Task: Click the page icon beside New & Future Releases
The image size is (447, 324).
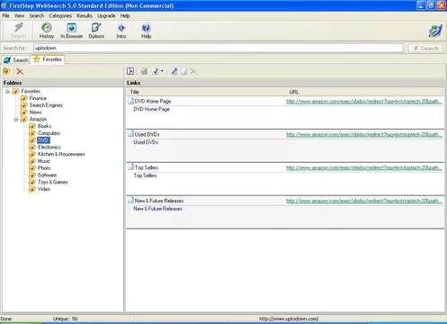Action: click(130, 200)
